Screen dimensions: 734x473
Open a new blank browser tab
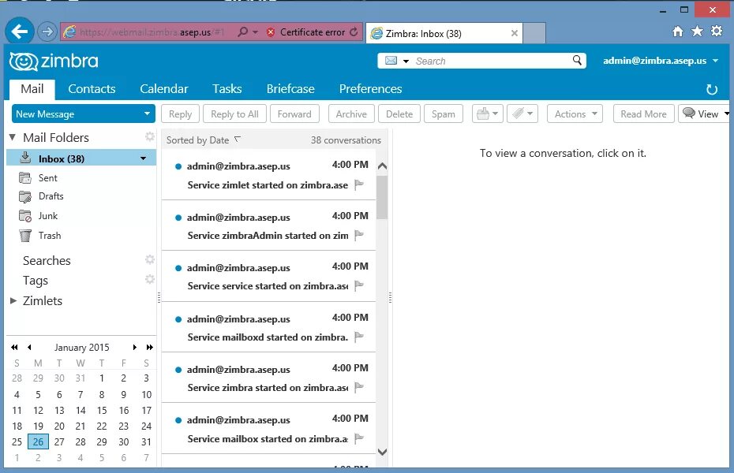point(534,33)
